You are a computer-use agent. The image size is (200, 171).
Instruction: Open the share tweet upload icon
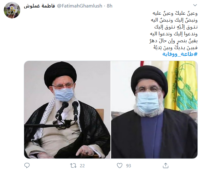166,165
